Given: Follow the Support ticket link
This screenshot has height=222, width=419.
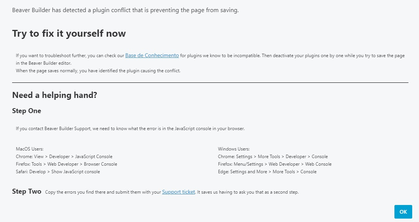Looking at the screenshot, I should click(178, 192).
